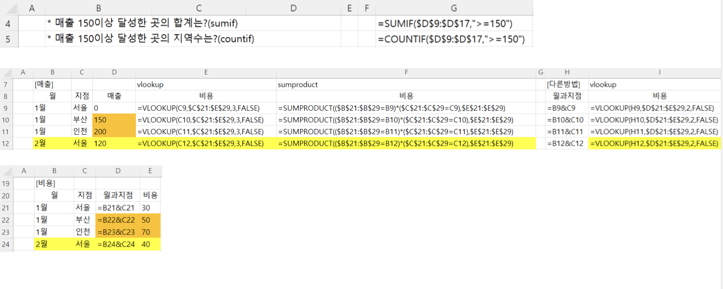
Task: Click the =B10&C10 cell
Action: [567, 120]
